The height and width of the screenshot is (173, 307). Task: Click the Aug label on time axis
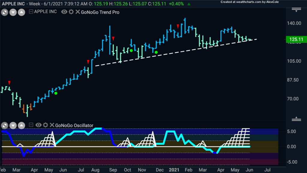pyautogui.click(x=95, y=170)
